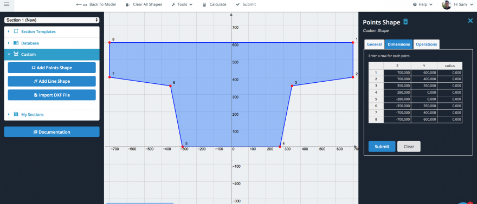Edit row 6 Z value -350.000
Image resolution: width=477 pixels, height=204 pixels.
tap(397, 106)
